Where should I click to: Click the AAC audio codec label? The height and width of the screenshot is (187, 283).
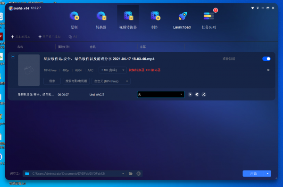(x=91, y=70)
